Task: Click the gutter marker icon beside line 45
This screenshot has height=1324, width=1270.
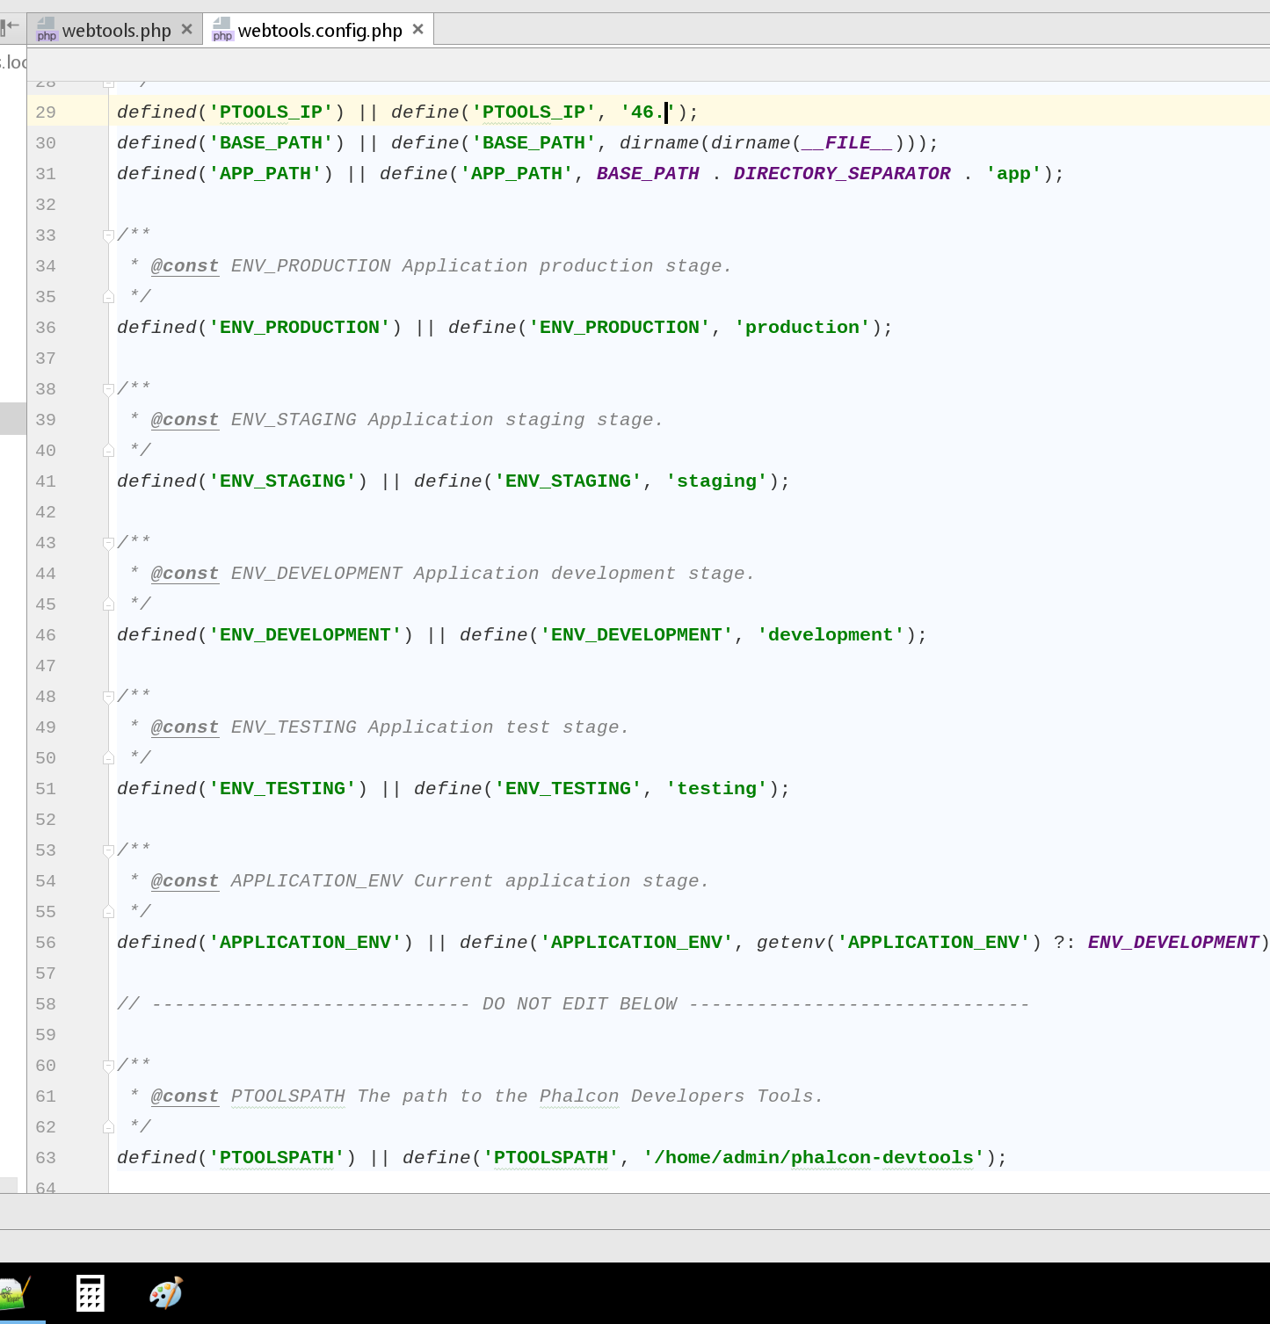Action: (108, 604)
